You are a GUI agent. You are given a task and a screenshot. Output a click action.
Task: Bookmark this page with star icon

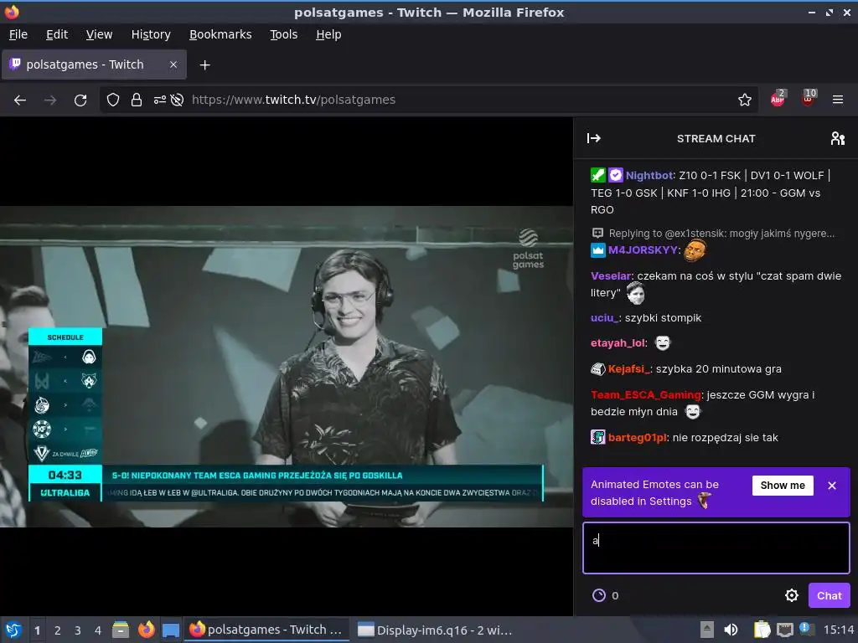click(744, 100)
